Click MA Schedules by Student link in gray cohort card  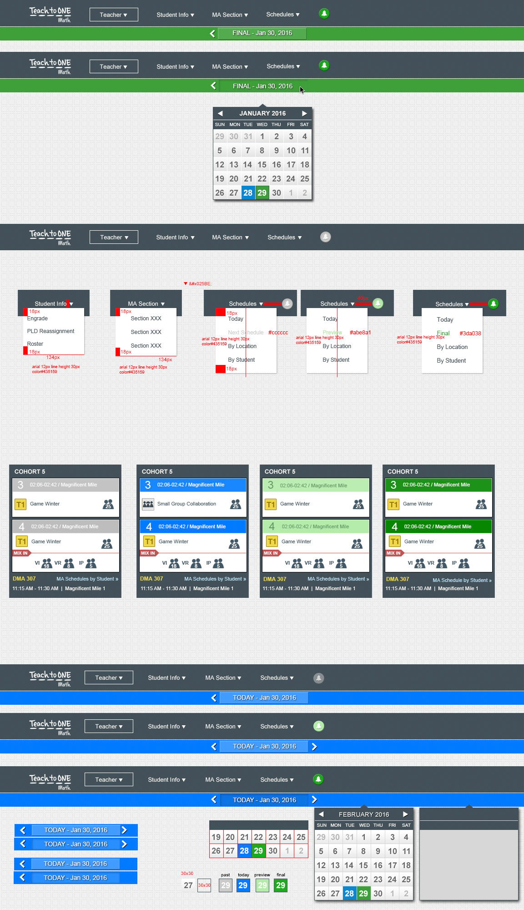pyautogui.click(x=87, y=579)
